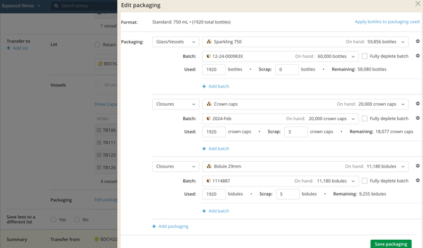Screen dimensions: 423x248
Task: Close the Edit packaging dialog
Action: tap(417, 4)
